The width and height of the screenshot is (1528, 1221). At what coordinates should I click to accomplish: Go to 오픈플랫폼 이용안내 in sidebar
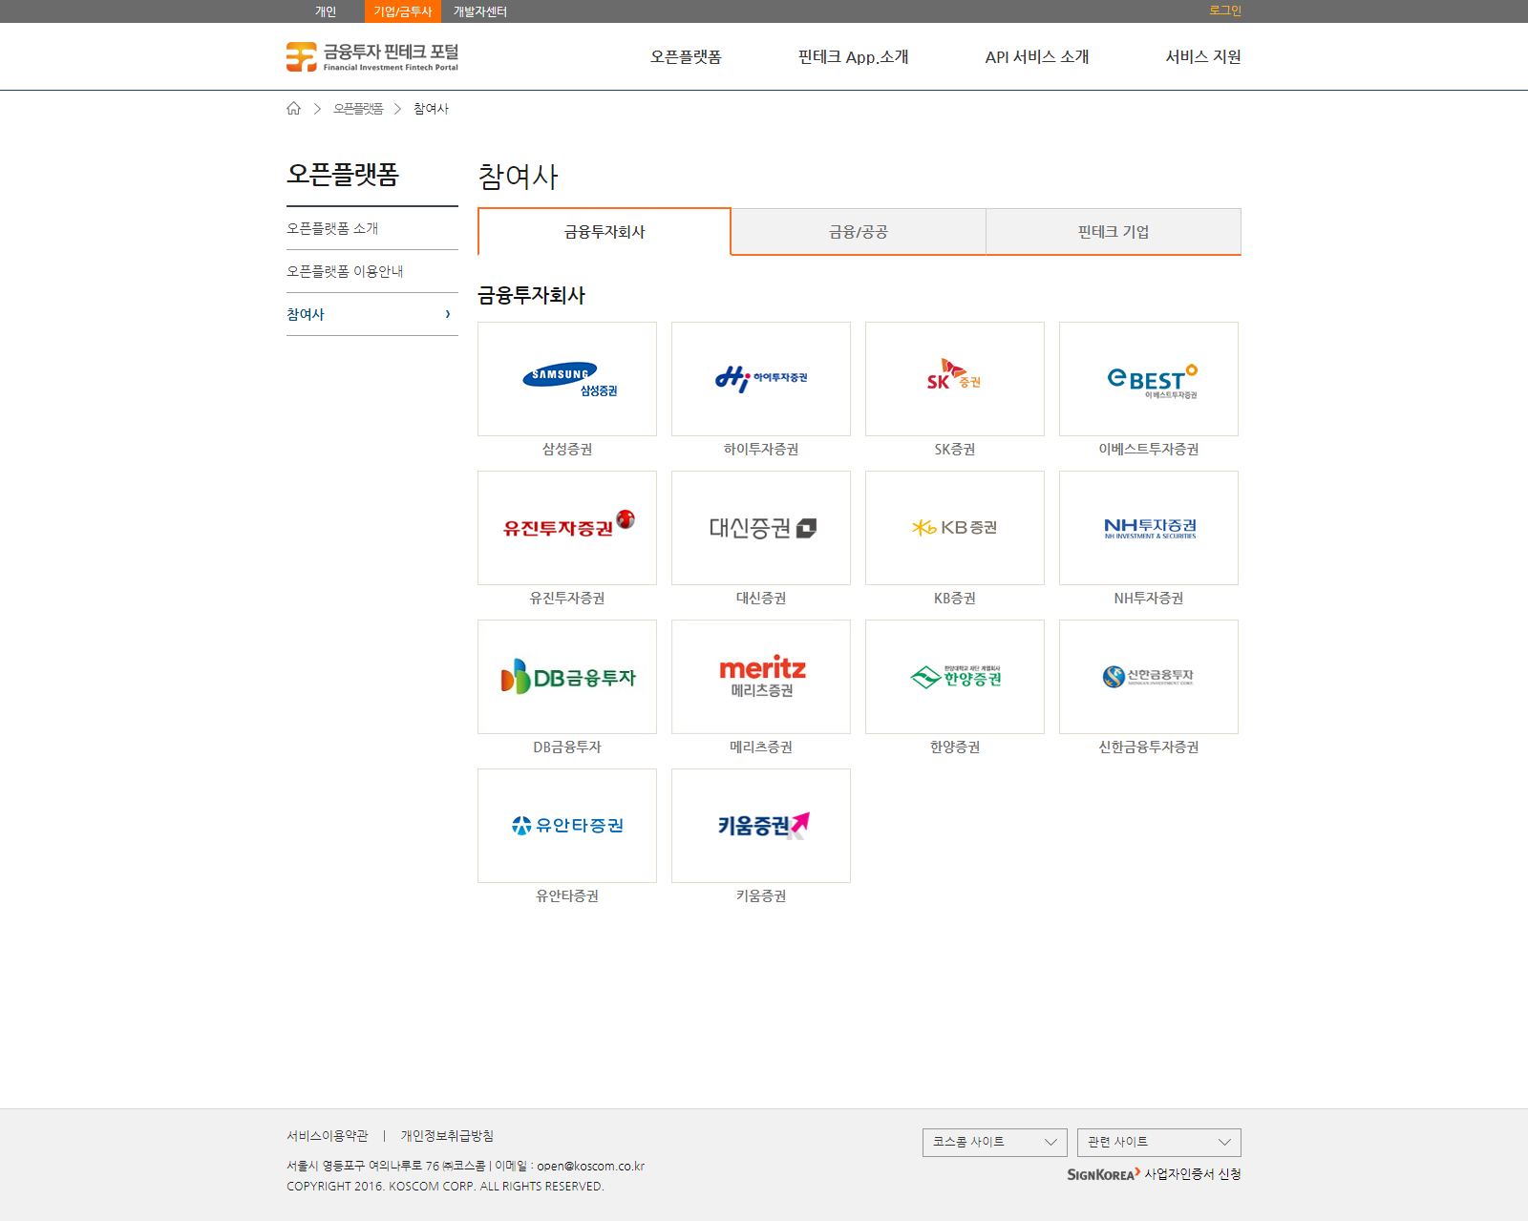[x=345, y=271]
